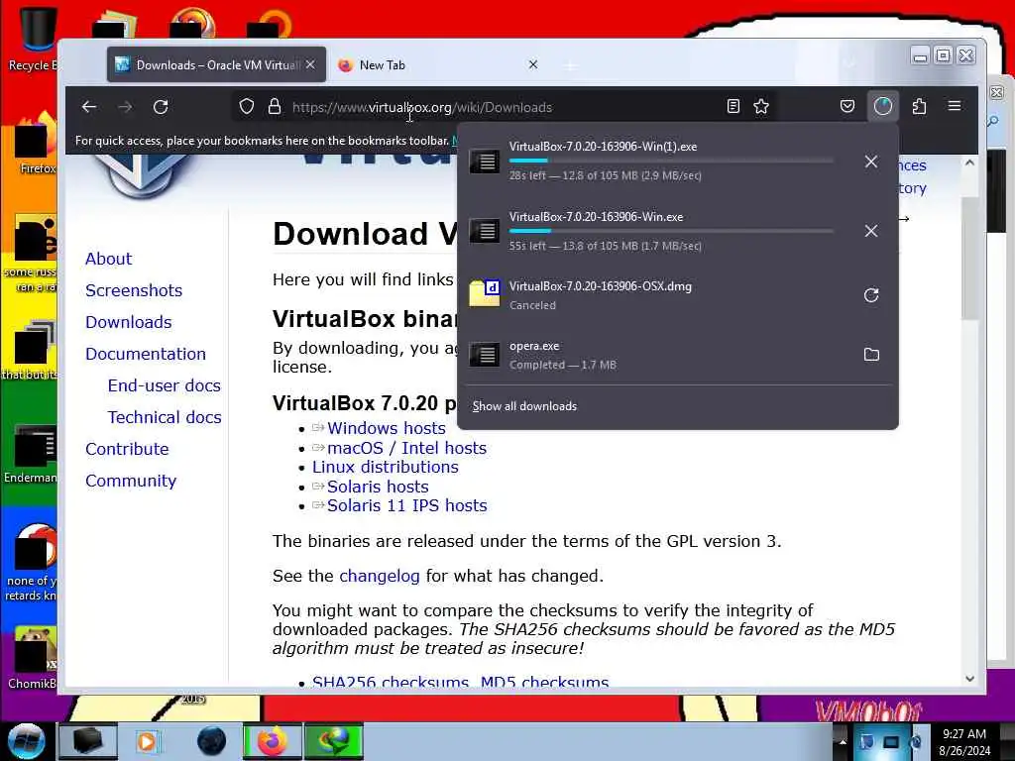Open the Documentation sidebar link
The height and width of the screenshot is (761, 1015).
coord(146,354)
